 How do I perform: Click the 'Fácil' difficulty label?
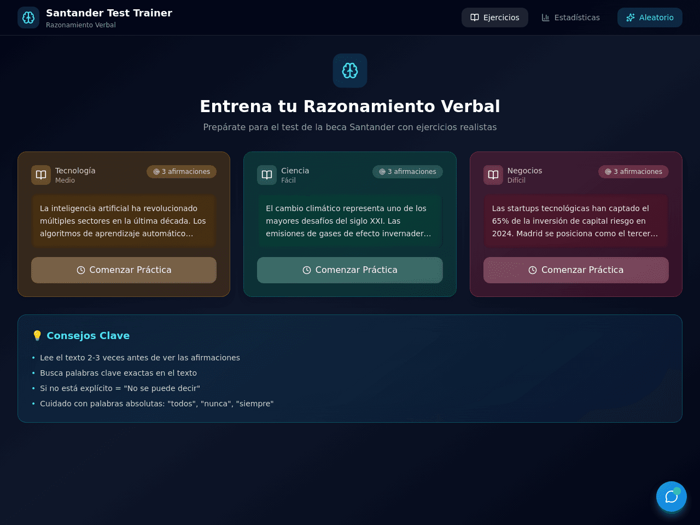tap(288, 180)
